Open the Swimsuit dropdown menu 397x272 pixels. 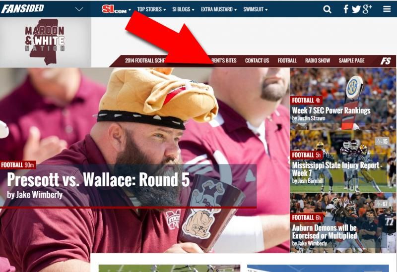click(255, 9)
